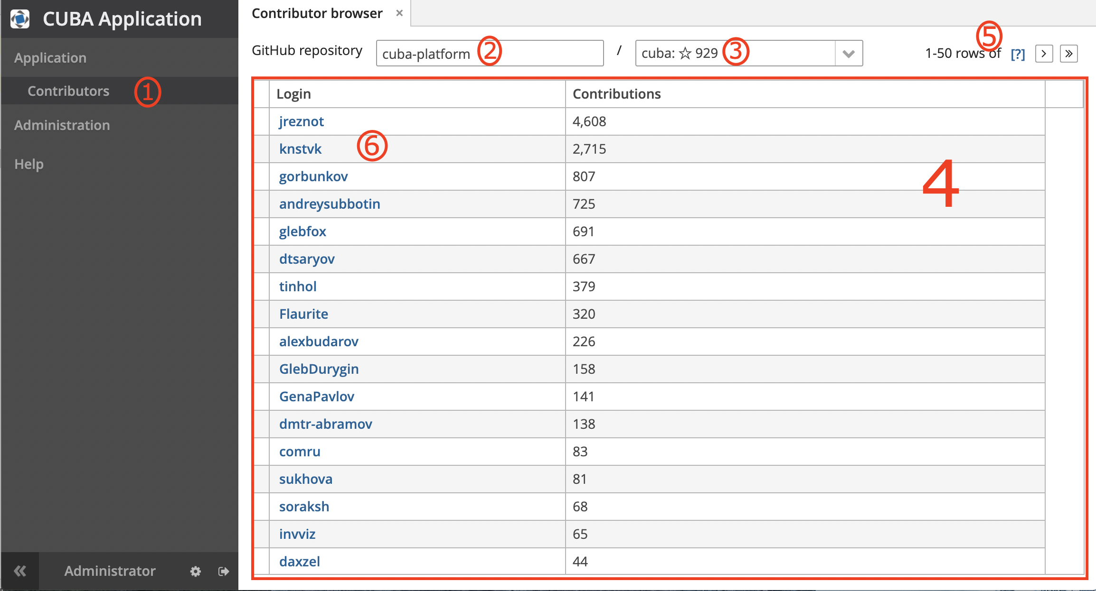Image resolution: width=1096 pixels, height=591 pixels.
Task: Open the andreysubbotin contributor link
Action: (x=330, y=204)
